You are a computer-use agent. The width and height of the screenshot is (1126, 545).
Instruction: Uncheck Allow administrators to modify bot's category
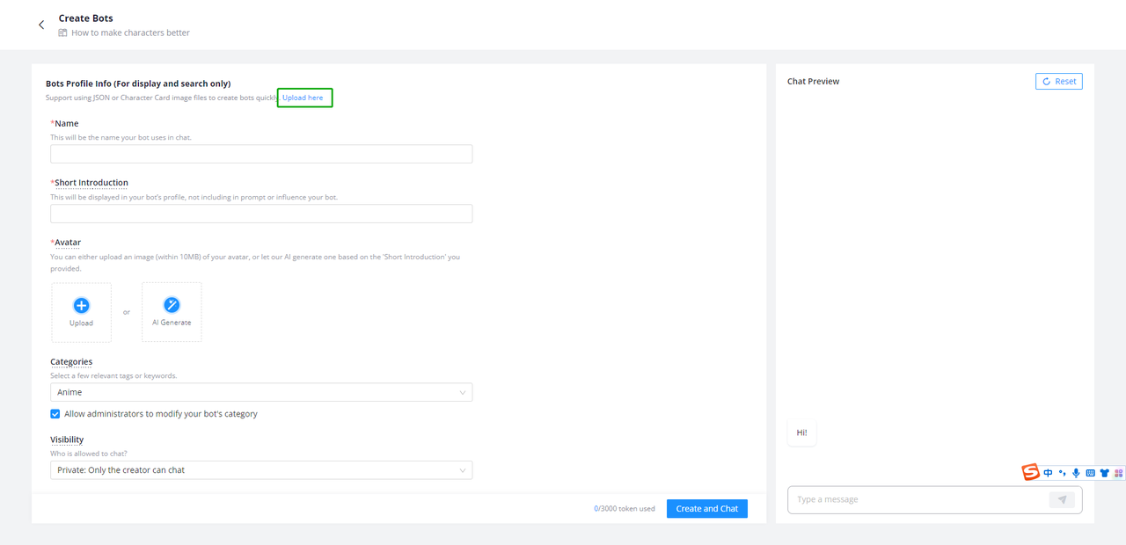coord(55,414)
